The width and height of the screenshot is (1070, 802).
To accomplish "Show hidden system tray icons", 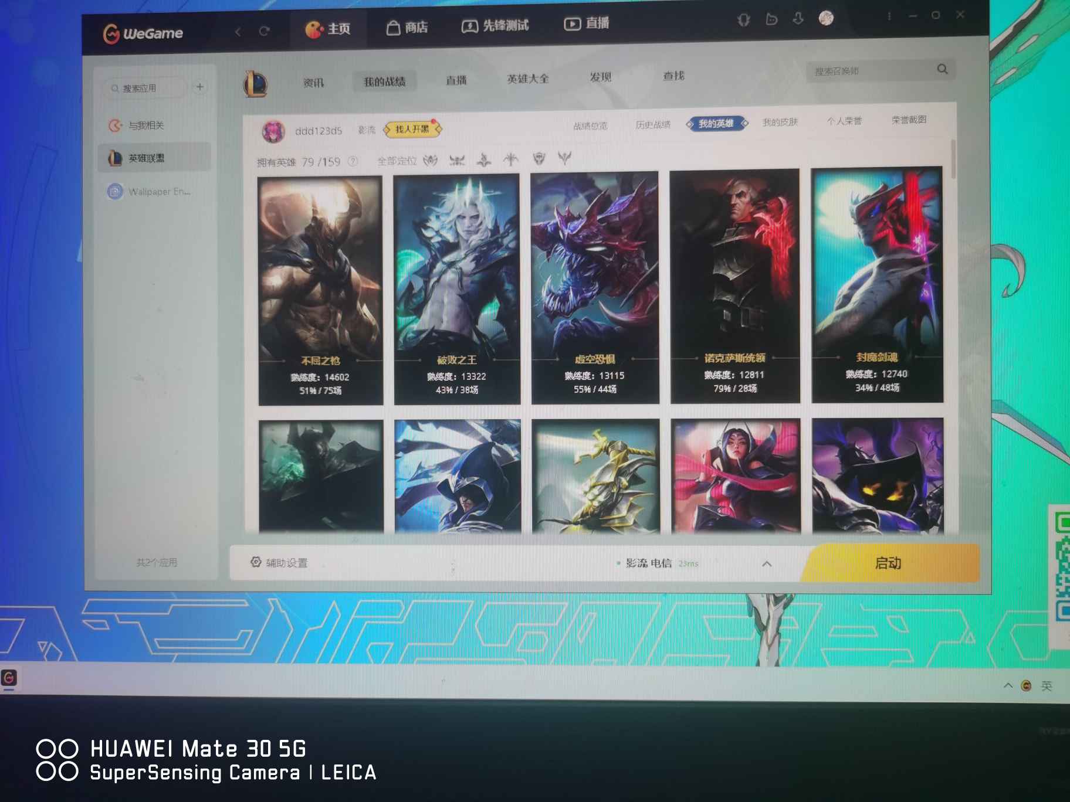I will tap(1008, 685).
